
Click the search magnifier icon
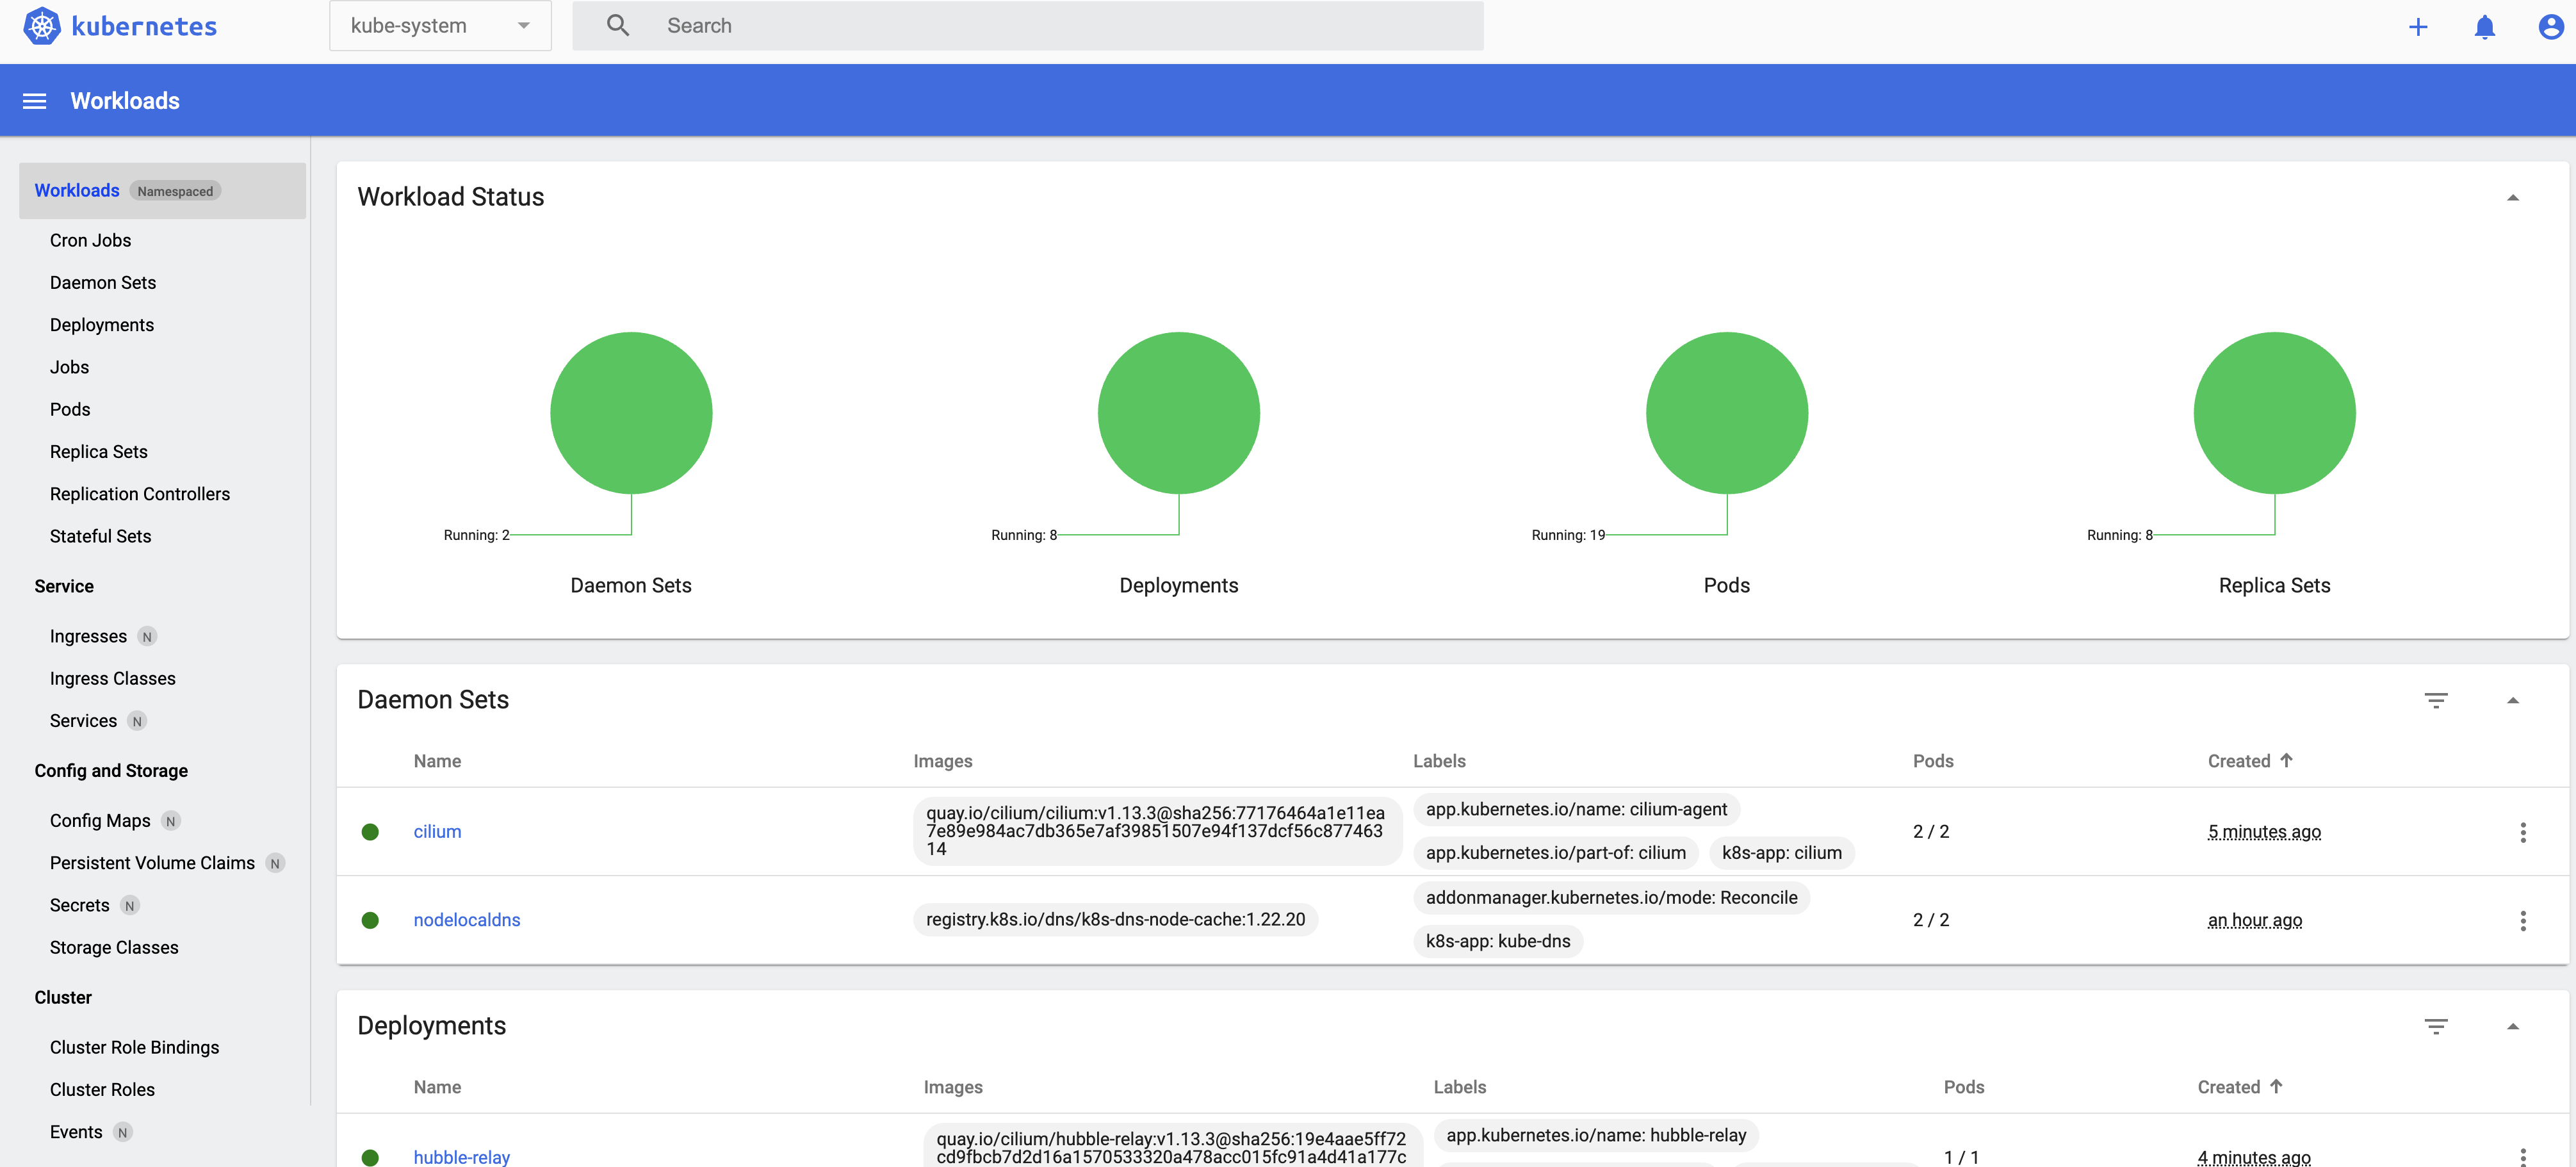pos(618,26)
